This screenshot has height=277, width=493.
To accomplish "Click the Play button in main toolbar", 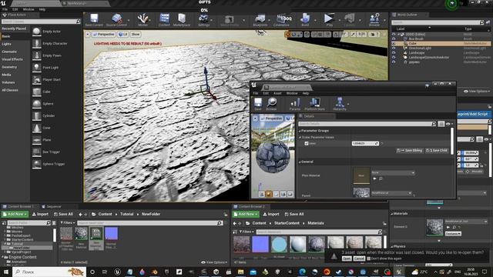I will 329,20.
